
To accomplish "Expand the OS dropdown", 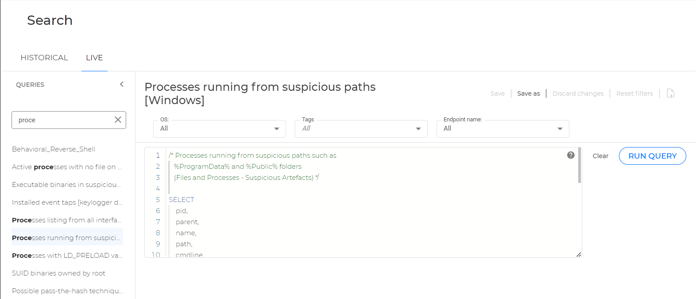I will pos(220,129).
